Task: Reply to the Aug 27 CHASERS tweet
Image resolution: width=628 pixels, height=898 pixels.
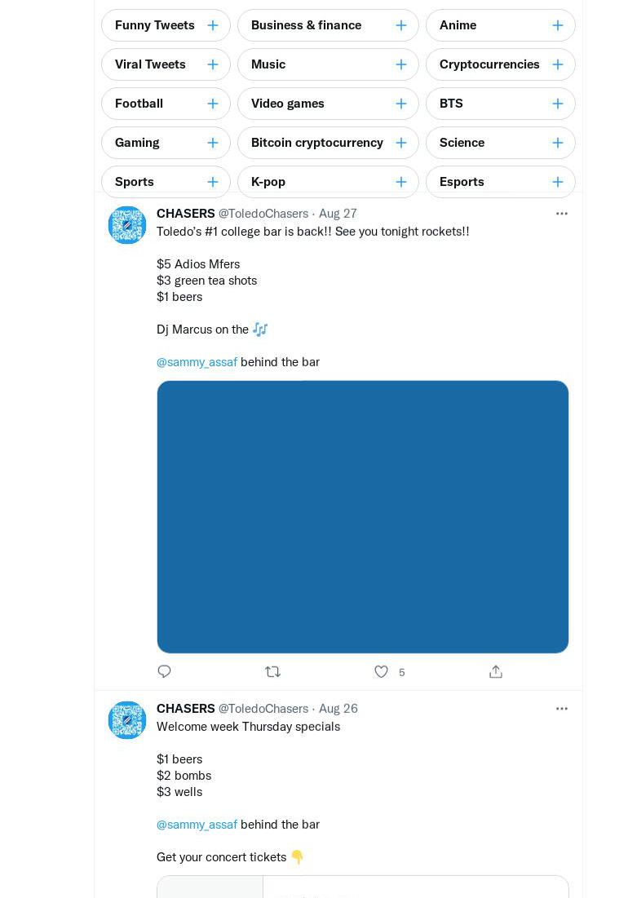Action: 164,672
